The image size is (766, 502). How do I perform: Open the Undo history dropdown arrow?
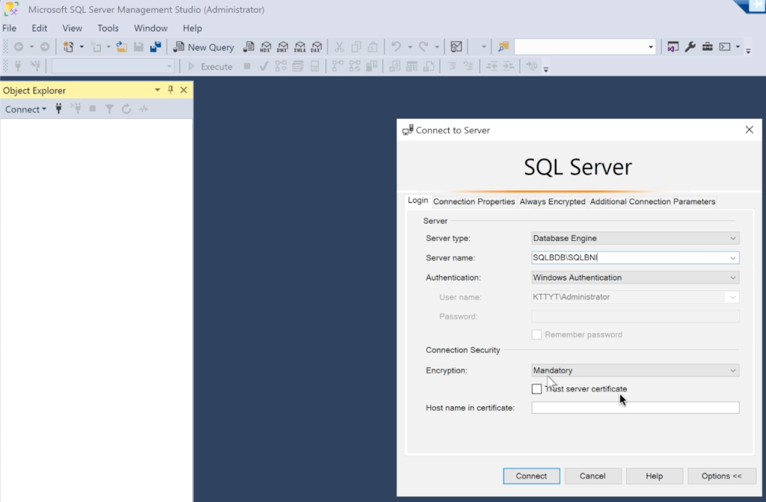click(x=410, y=47)
